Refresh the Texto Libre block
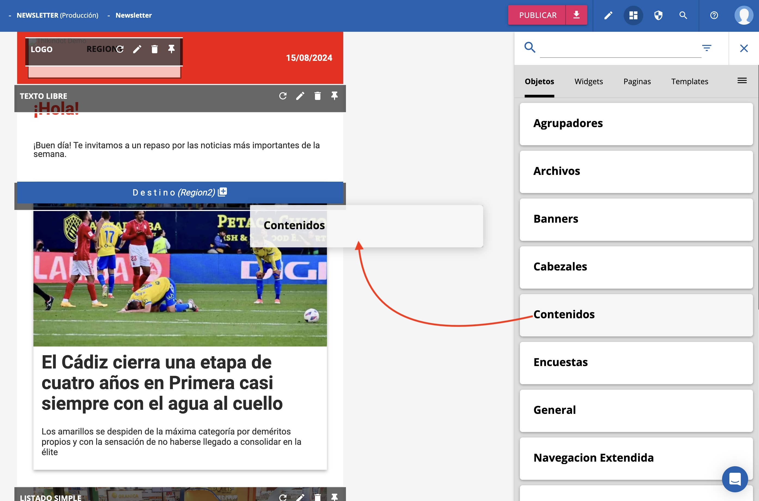Screen dimensions: 759x501 283,96
